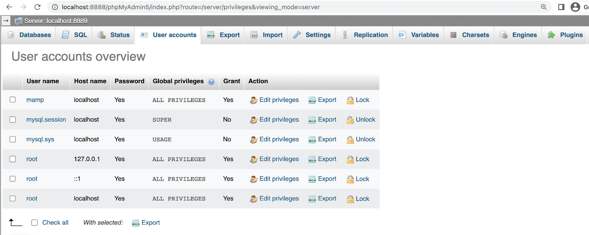The image size is (589, 235).
Task: Click the Import tab icon
Action: (x=254, y=35)
